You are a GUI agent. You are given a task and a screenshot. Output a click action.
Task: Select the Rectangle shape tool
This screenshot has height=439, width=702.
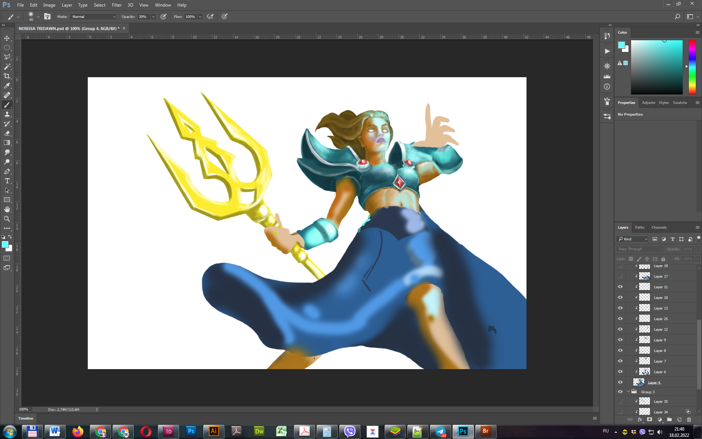tap(7, 200)
